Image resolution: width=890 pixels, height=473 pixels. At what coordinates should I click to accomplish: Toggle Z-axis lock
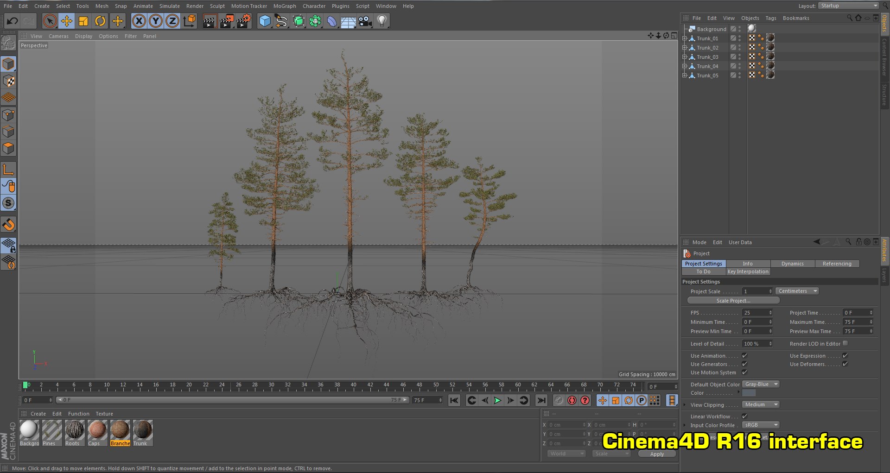coord(172,21)
